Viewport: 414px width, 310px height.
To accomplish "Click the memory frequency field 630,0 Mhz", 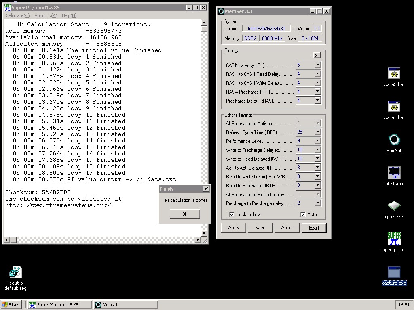I will coord(272,38).
